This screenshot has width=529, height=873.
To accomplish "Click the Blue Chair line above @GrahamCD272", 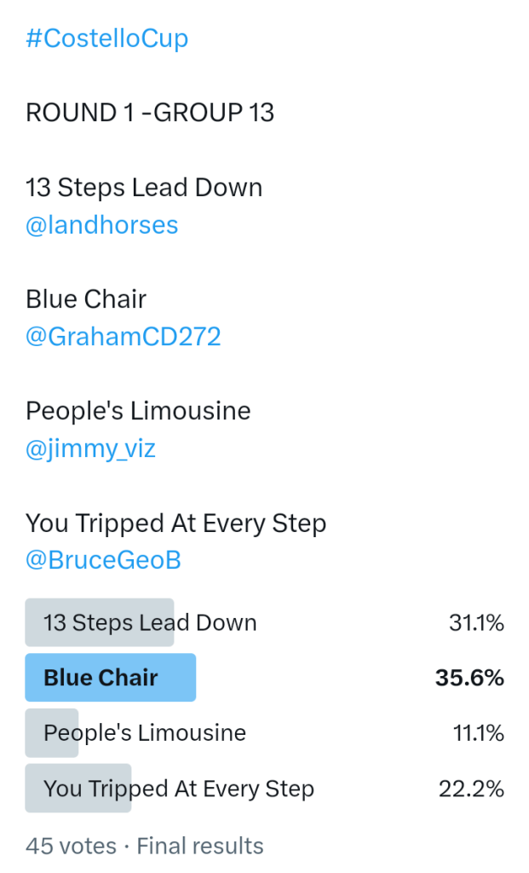I will [86, 299].
